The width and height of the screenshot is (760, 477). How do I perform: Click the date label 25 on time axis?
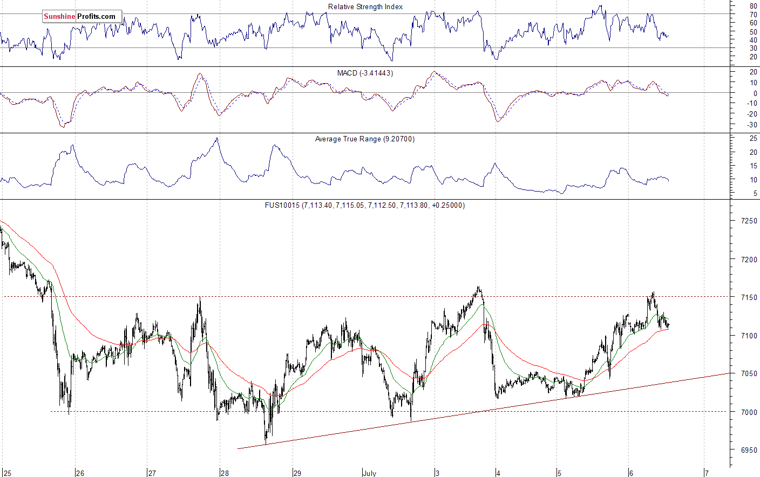tap(8, 473)
